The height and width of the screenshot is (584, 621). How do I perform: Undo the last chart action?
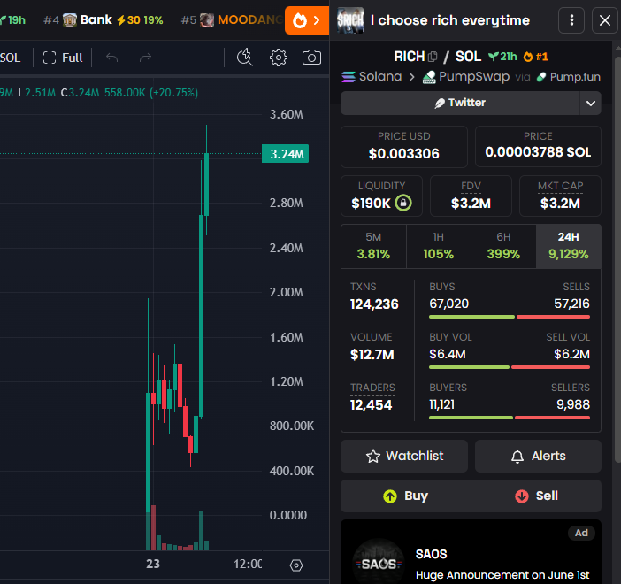click(x=112, y=58)
